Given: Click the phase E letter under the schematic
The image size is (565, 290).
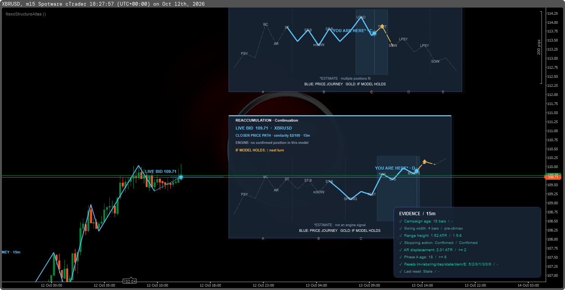Looking at the screenshot, I should pos(443,92).
